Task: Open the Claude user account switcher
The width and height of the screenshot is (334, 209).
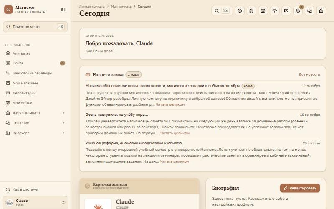Action: point(35,202)
